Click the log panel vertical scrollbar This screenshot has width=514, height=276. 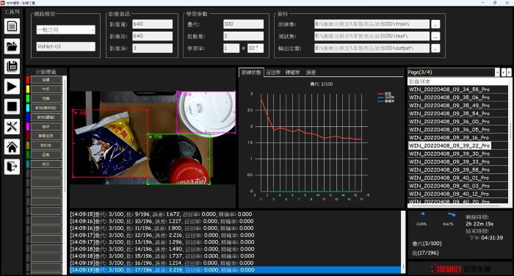pyautogui.click(x=403, y=241)
